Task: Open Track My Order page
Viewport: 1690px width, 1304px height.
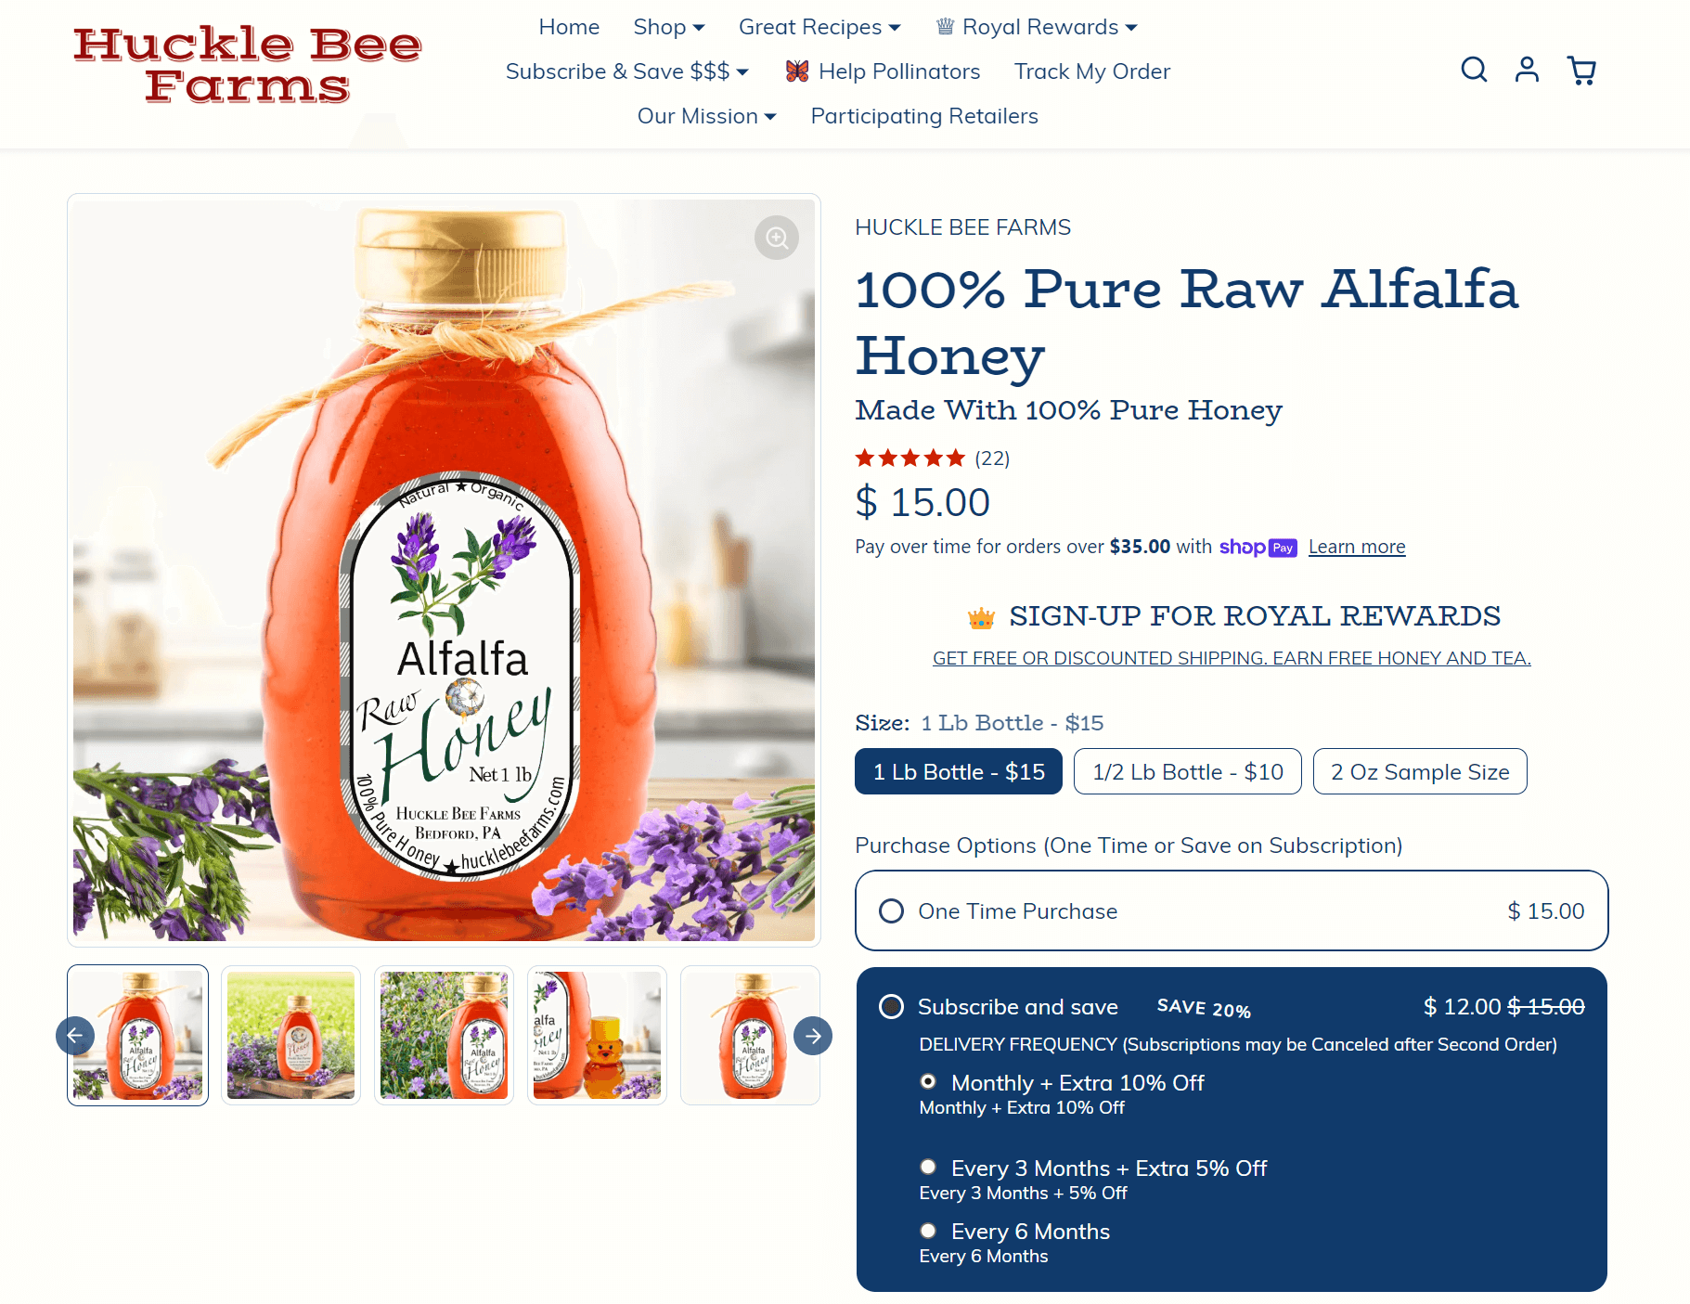Action: pos(1092,71)
